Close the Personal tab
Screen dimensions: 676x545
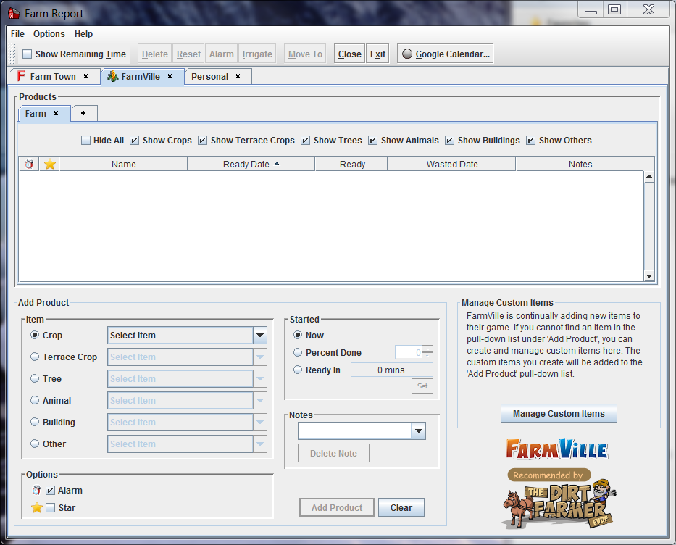click(x=238, y=76)
